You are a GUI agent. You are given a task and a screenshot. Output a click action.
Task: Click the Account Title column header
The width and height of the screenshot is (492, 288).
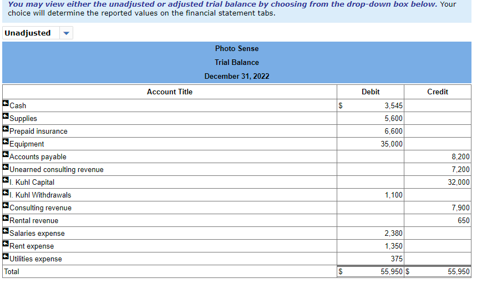pyautogui.click(x=170, y=92)
